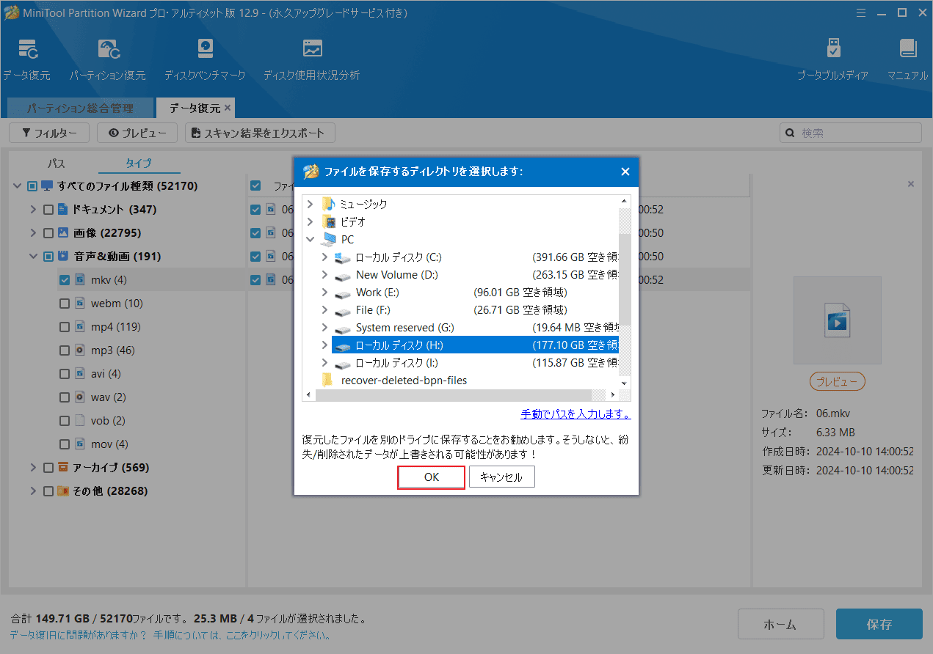Check the webm (10) checkbox
The image size is (933, 654).
pyautogui.click(x=64, y=304)
